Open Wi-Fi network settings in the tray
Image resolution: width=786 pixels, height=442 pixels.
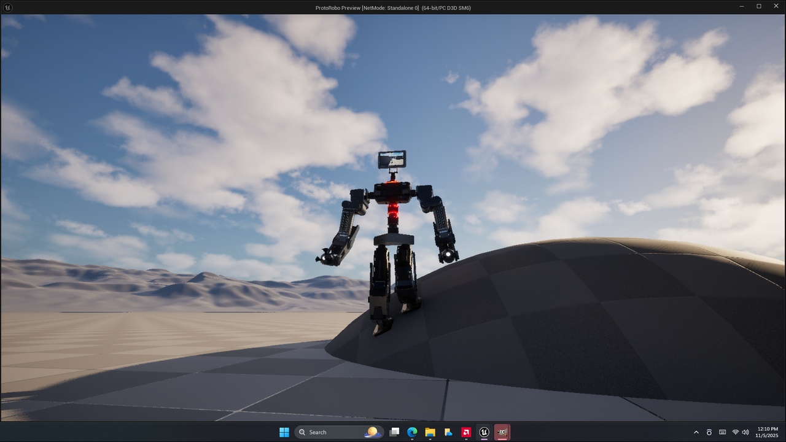[736, 432]
